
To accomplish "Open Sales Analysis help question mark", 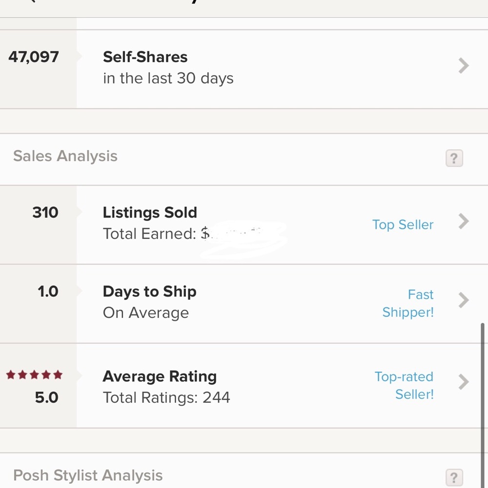I will coord(454,158).
